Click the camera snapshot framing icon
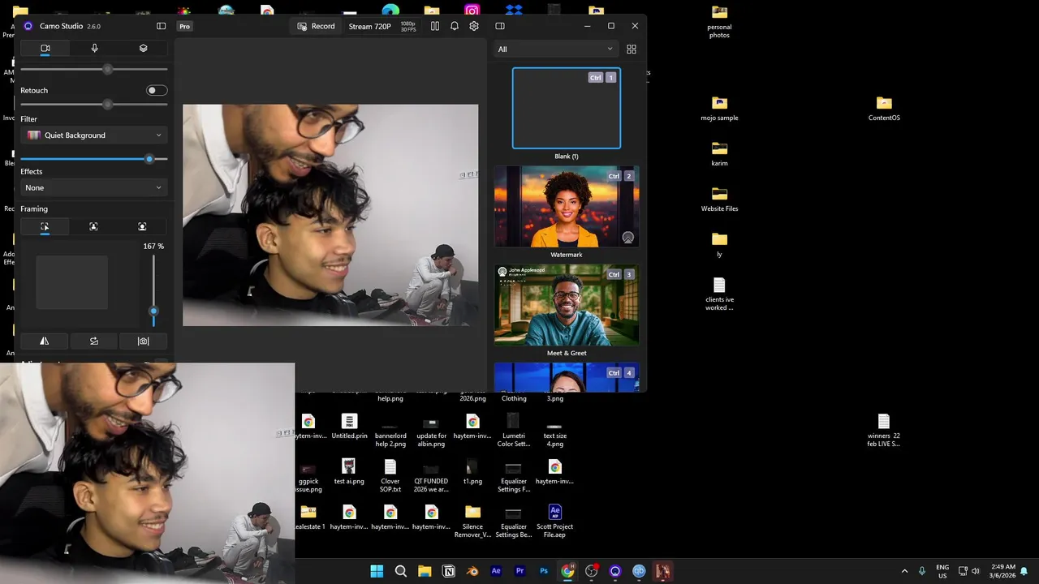This screenshot has height=584, width=1039. tap(143, 341)
